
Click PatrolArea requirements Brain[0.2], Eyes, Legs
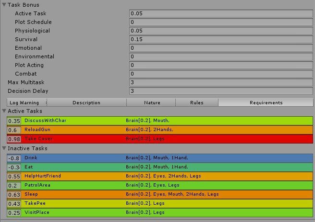(153, 185)
